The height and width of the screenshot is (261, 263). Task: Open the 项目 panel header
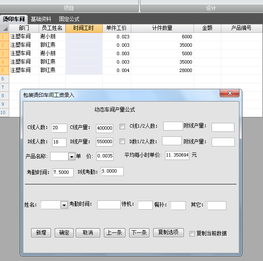click(x=69, y=8)
